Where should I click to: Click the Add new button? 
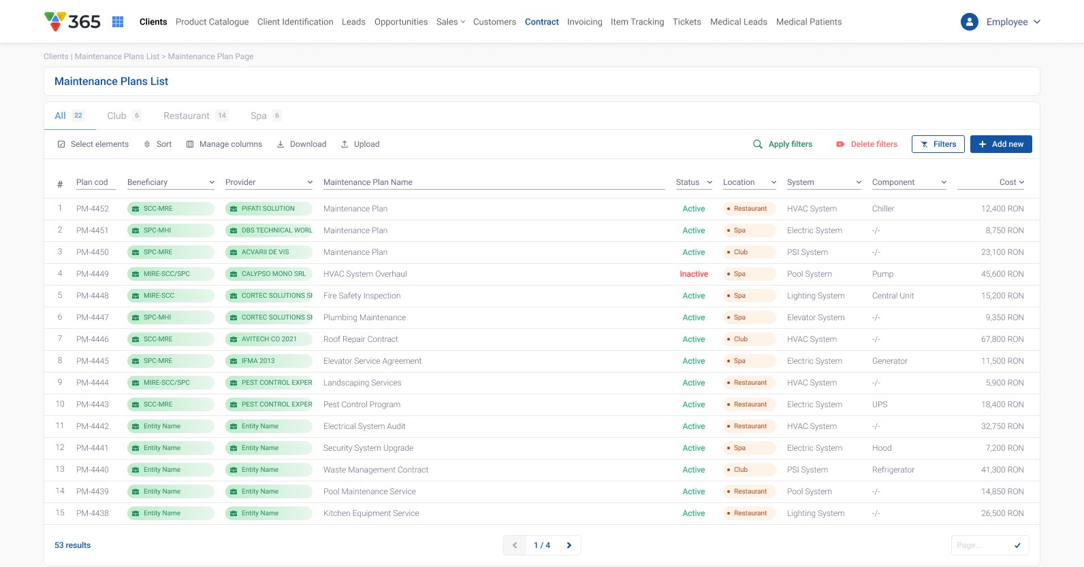tap(1001, 144)
